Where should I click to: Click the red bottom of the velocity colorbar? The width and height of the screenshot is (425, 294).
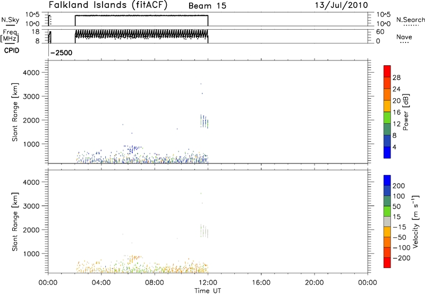coord(387,263)
